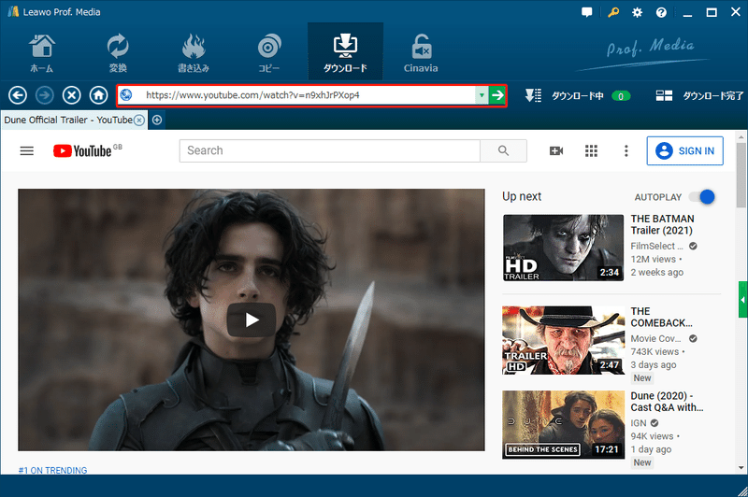Open the settings gear icon
Viewport: 748px width, 497px height.
click(637, 13)
